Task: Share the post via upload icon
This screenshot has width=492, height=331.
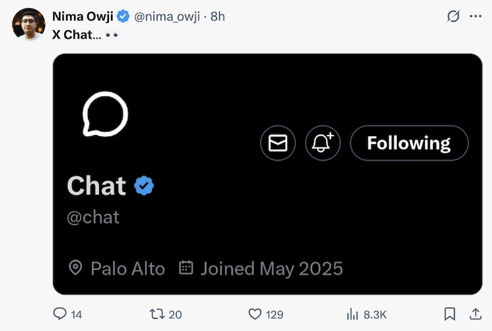Action: click(476, 315)
